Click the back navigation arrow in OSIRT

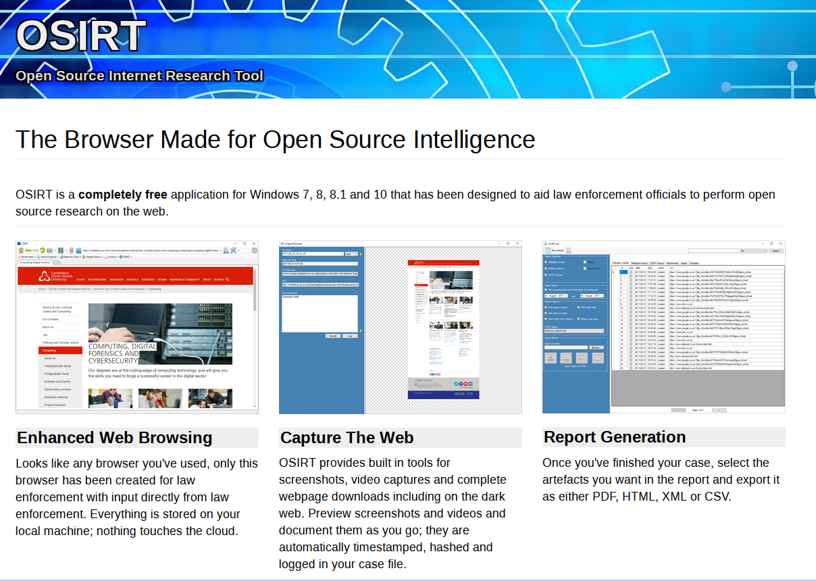[x=28, y=250]
